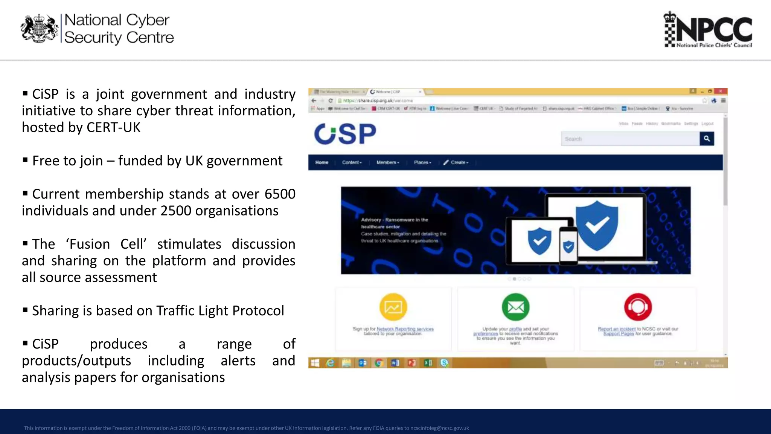Click the NPCC logo

[708, 29]
